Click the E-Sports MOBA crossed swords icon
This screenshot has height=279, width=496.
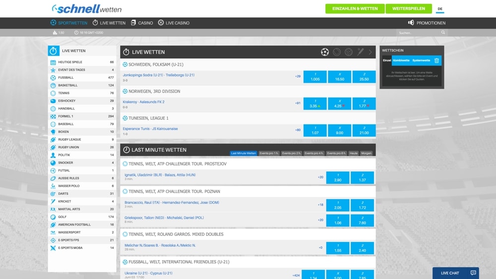53,248
